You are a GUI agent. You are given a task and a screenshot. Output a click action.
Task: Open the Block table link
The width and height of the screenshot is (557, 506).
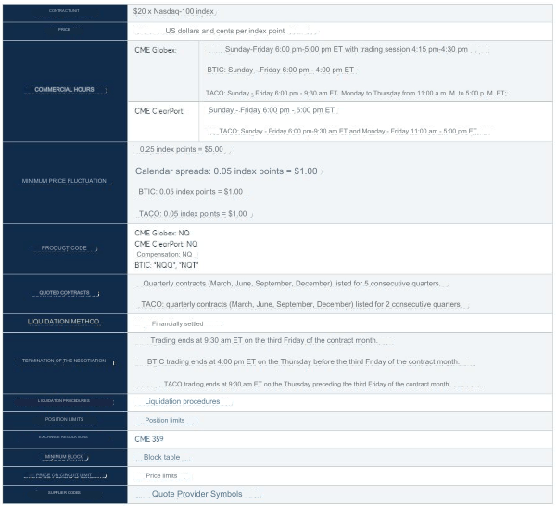pyautogui.click(x=161, y=457)
